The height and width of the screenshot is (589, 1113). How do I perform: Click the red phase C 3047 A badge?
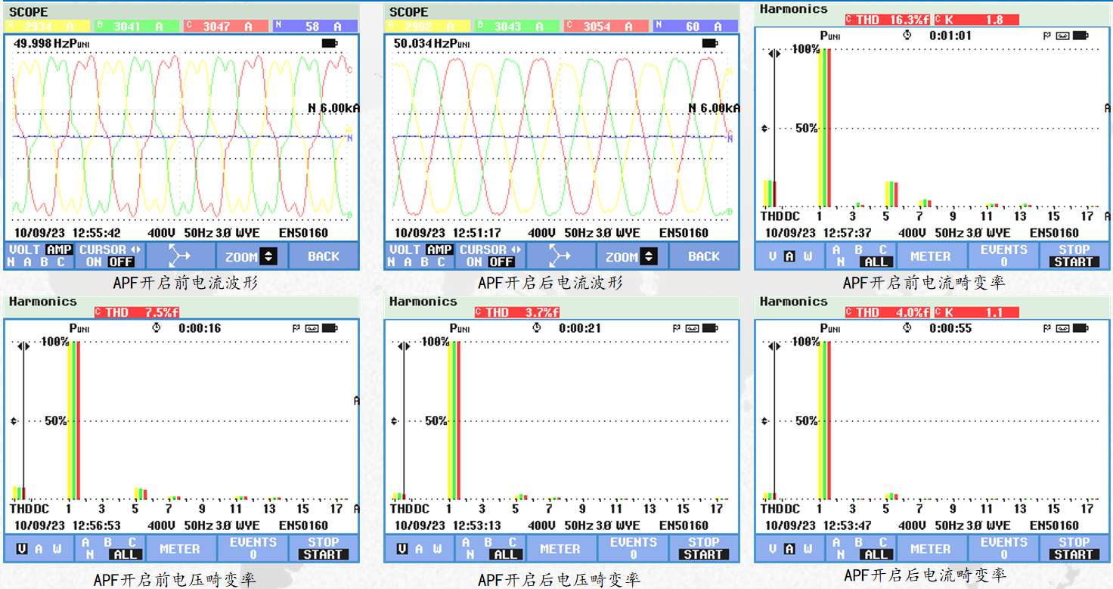click(x=225, y=26)
